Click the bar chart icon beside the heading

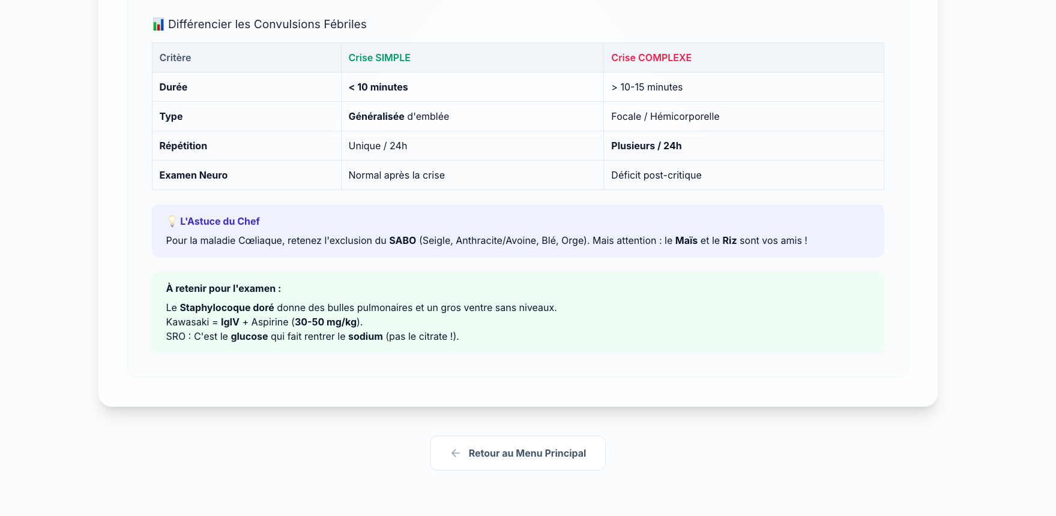pos(158,25)
